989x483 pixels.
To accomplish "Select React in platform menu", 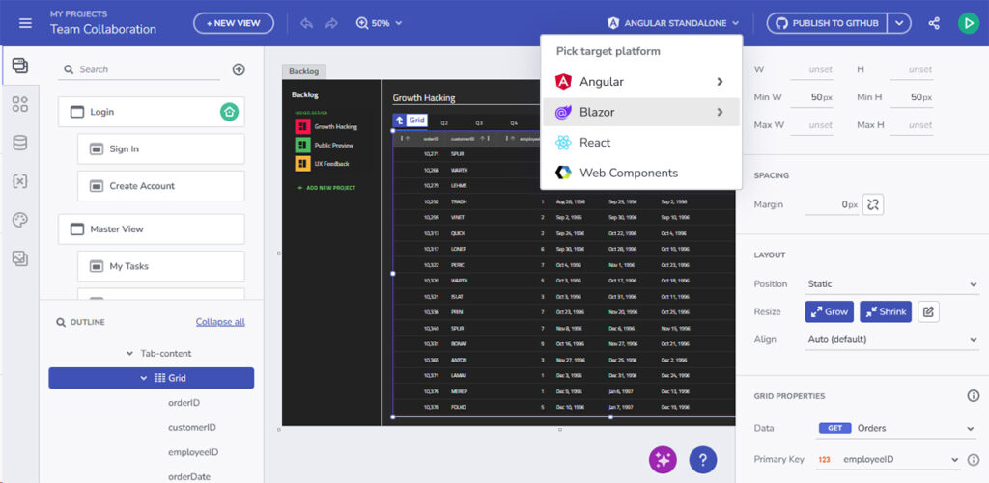I will point(641,143).
